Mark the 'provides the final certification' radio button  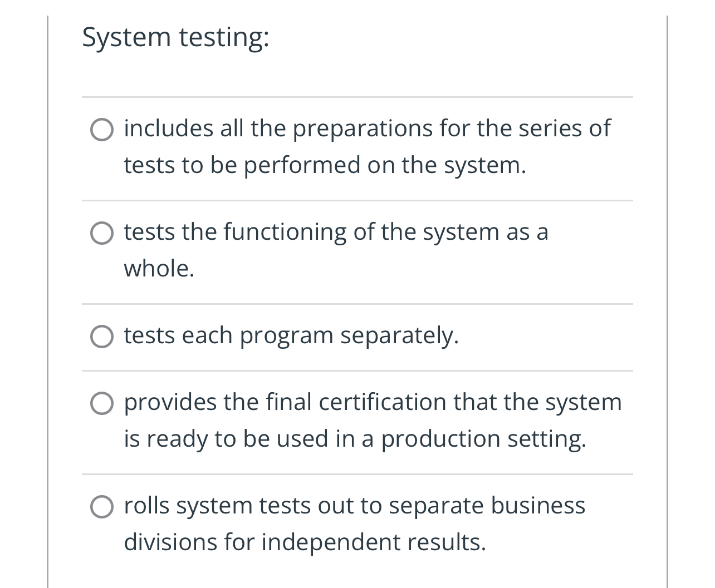(x=102, y=403)
